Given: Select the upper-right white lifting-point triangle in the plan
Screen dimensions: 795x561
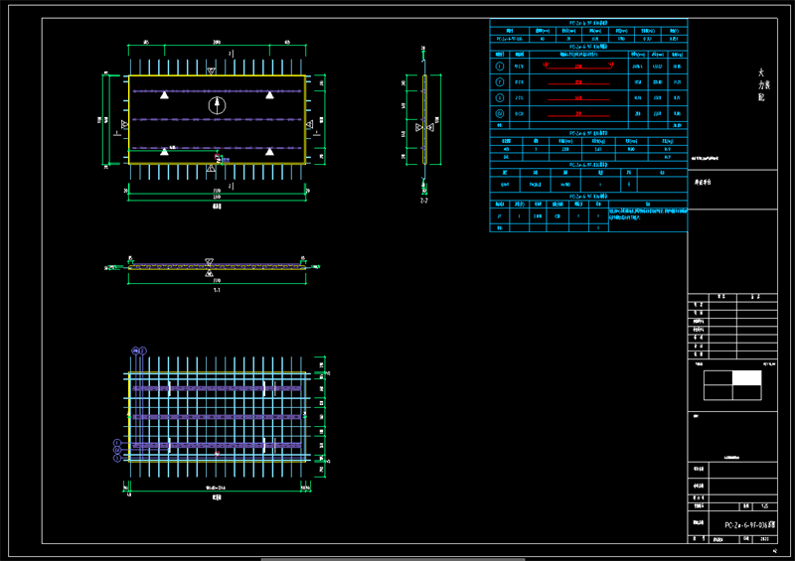Looking at the screenshot, I should pos(269,95).
